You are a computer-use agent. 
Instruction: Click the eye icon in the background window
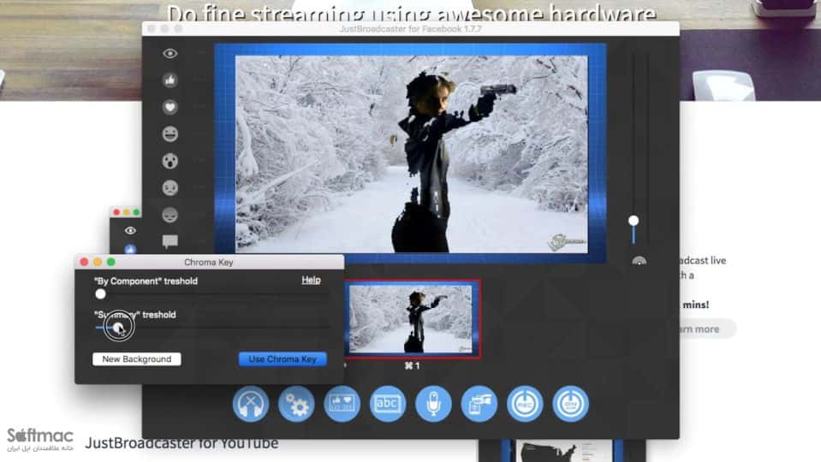coord(130,231)
